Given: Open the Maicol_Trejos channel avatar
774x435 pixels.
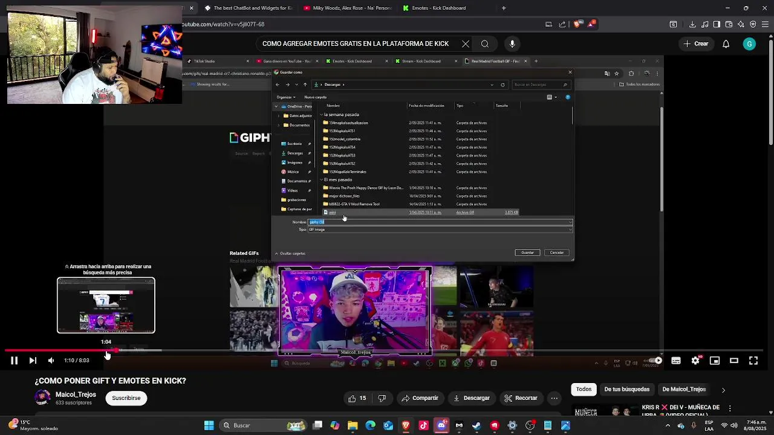Looking at the screenshot, I should point(42,398).
